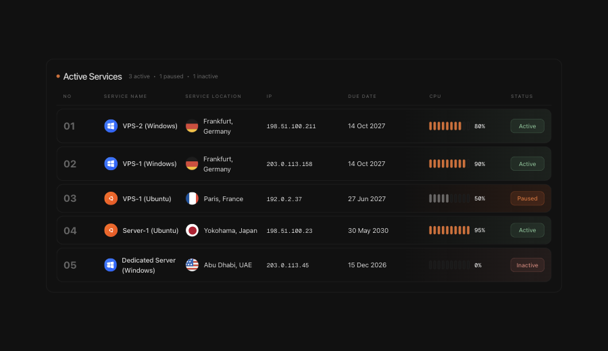Click the Inactive status badge

(528, 265)
